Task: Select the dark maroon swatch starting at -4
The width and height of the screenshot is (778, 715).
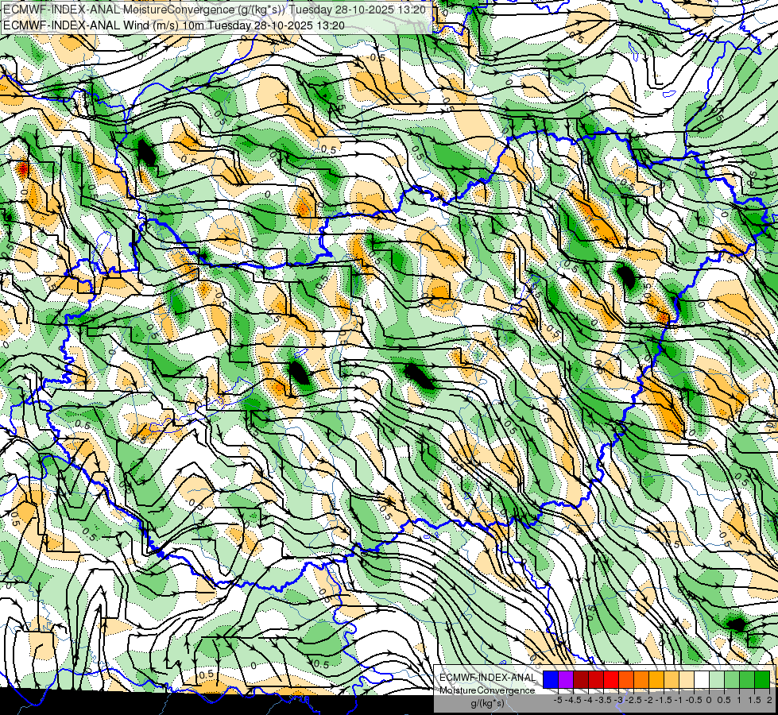Action: 581,680
